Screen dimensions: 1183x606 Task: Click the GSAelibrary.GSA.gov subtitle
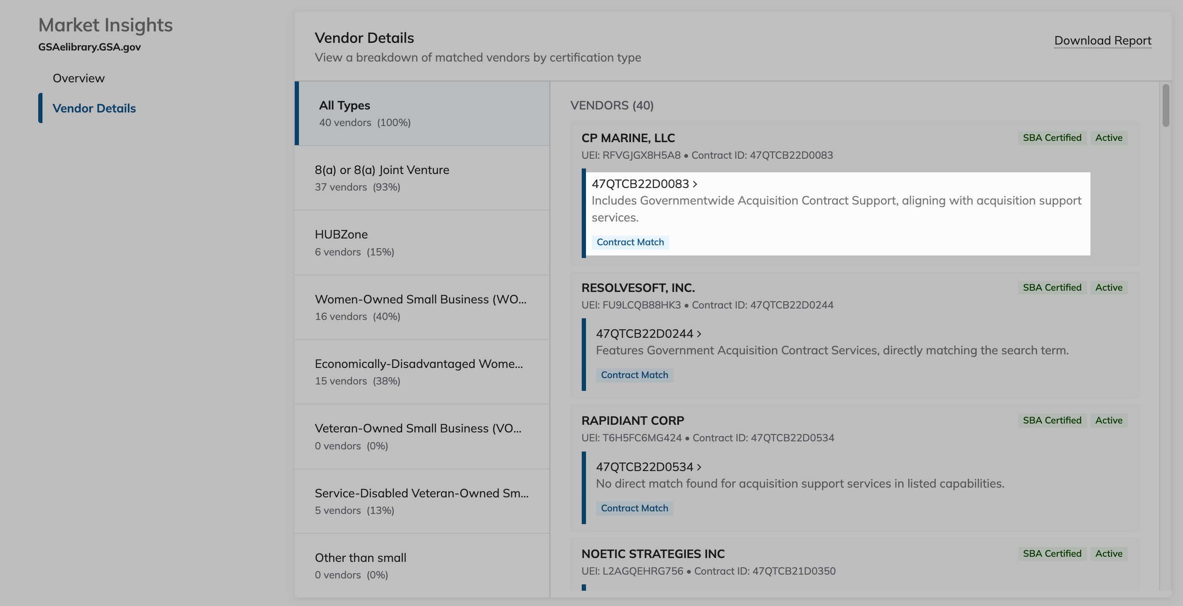[90, 47]
